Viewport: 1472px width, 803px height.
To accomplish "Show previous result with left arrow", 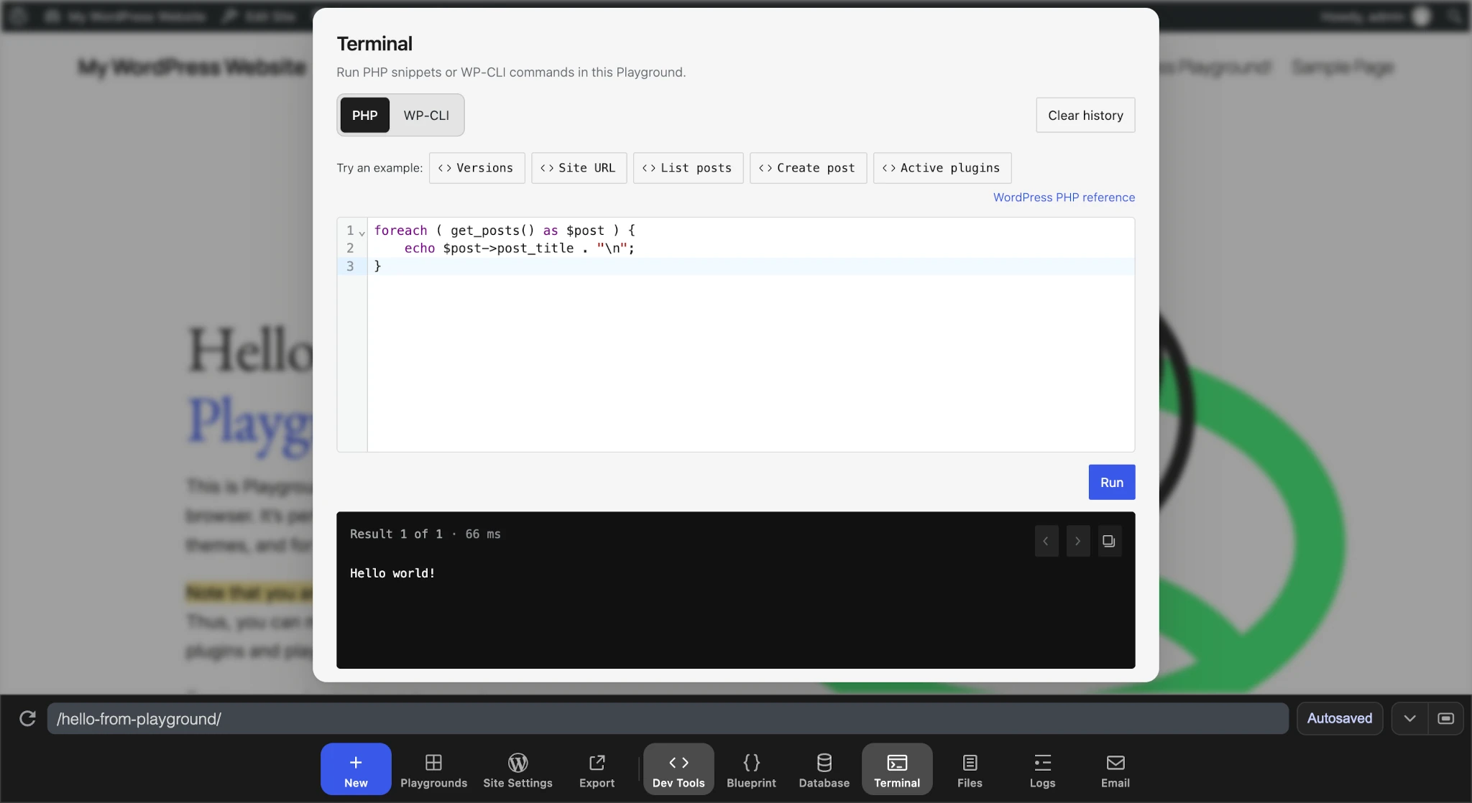I will pos(1046,541).
